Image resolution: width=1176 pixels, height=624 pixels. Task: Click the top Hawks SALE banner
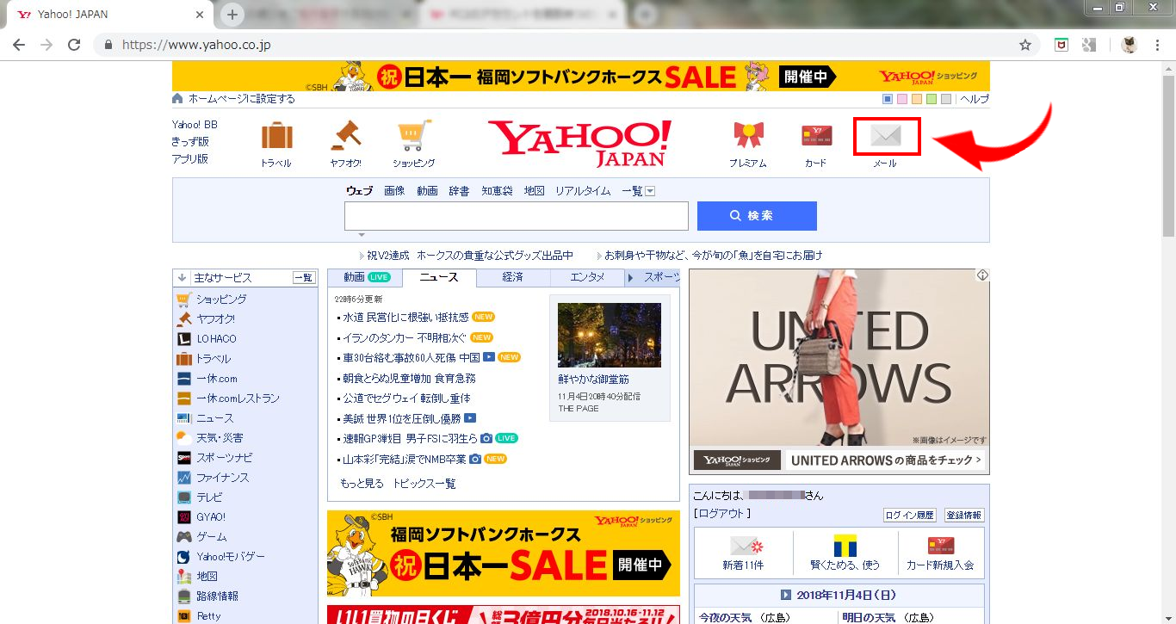[581, 76]
